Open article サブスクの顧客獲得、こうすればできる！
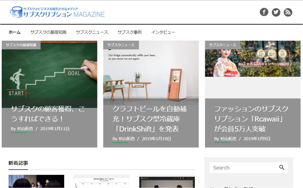This screenshot has height=188, width=303. tap(48, 114)
